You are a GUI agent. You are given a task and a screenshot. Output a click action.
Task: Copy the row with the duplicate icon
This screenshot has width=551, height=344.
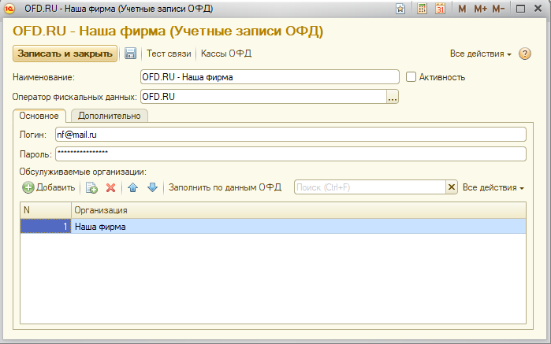91,187
